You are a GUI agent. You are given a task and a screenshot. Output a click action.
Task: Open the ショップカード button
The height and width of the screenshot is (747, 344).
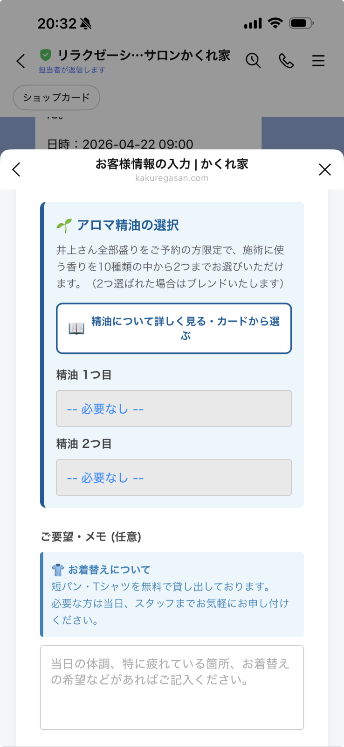(56, 98)
